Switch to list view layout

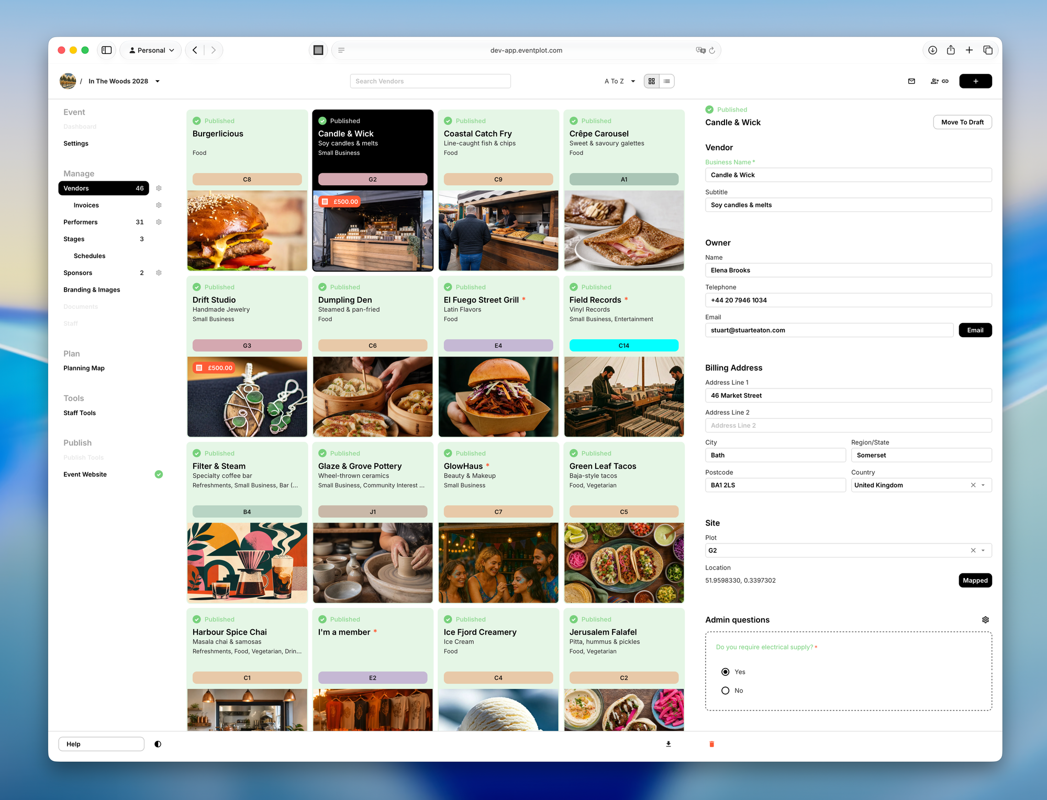(666, 81)
